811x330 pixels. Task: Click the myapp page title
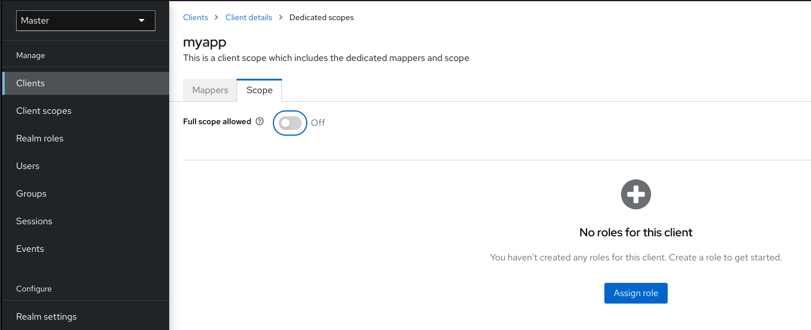point(204,43)
